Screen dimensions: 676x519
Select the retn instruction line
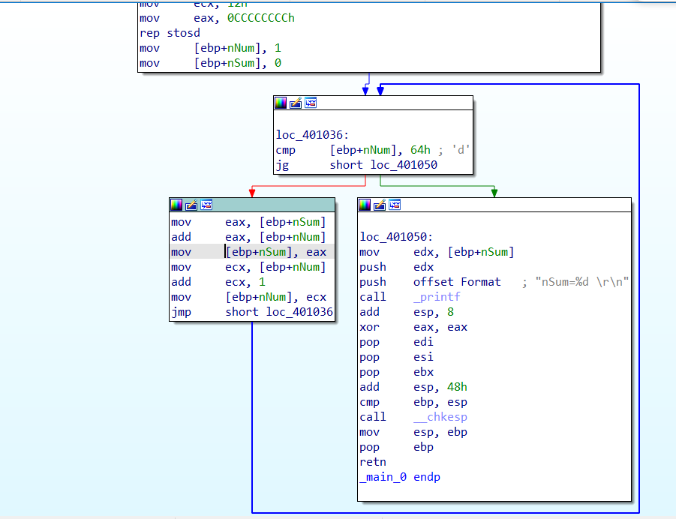[x=373, y=462]
